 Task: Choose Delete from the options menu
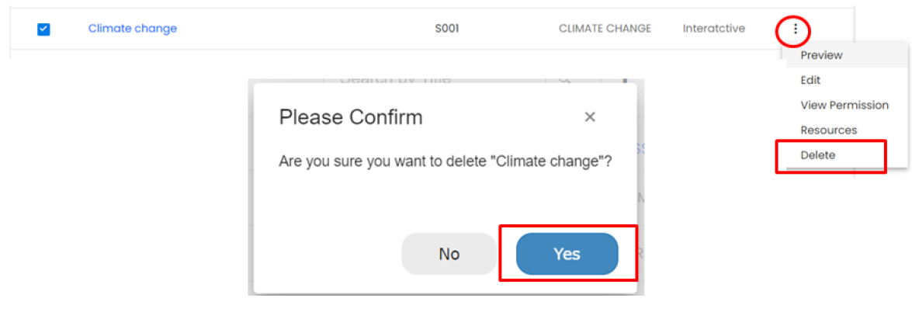[x=818, y=155]
